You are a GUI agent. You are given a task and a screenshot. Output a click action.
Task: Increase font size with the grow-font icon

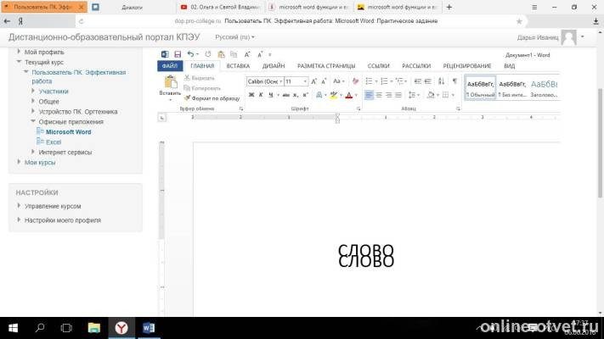[x=314, y=81]
